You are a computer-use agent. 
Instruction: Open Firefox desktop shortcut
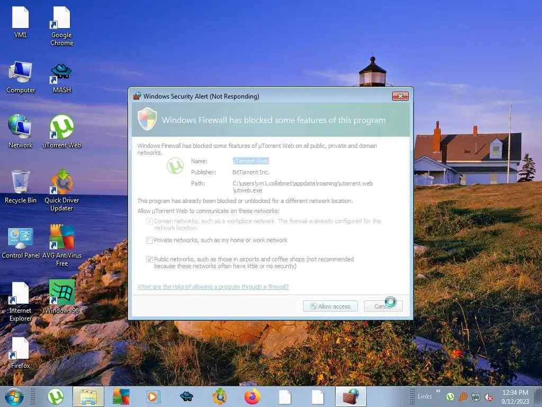(21, 352)
